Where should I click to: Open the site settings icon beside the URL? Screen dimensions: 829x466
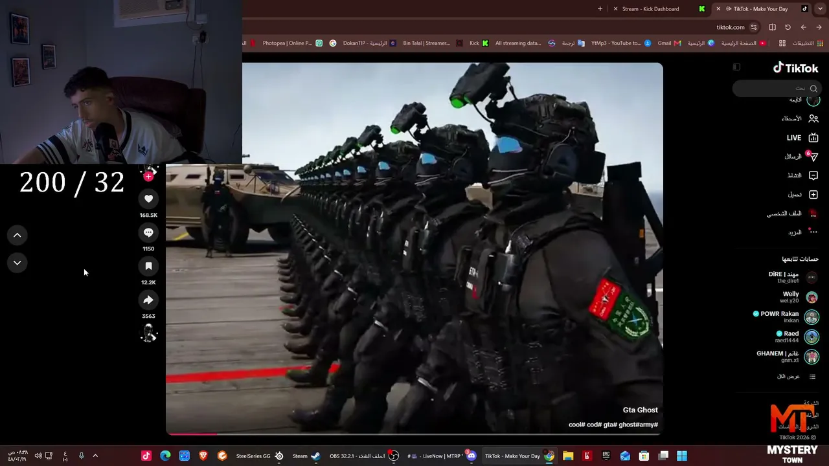[753, 27]
